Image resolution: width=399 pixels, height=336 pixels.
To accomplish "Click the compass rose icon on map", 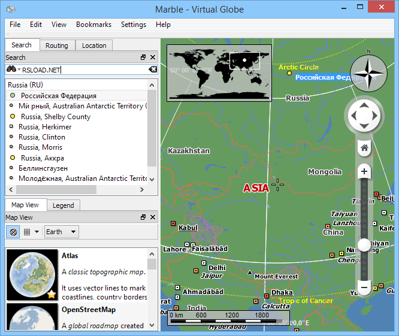I will (368, 72).
